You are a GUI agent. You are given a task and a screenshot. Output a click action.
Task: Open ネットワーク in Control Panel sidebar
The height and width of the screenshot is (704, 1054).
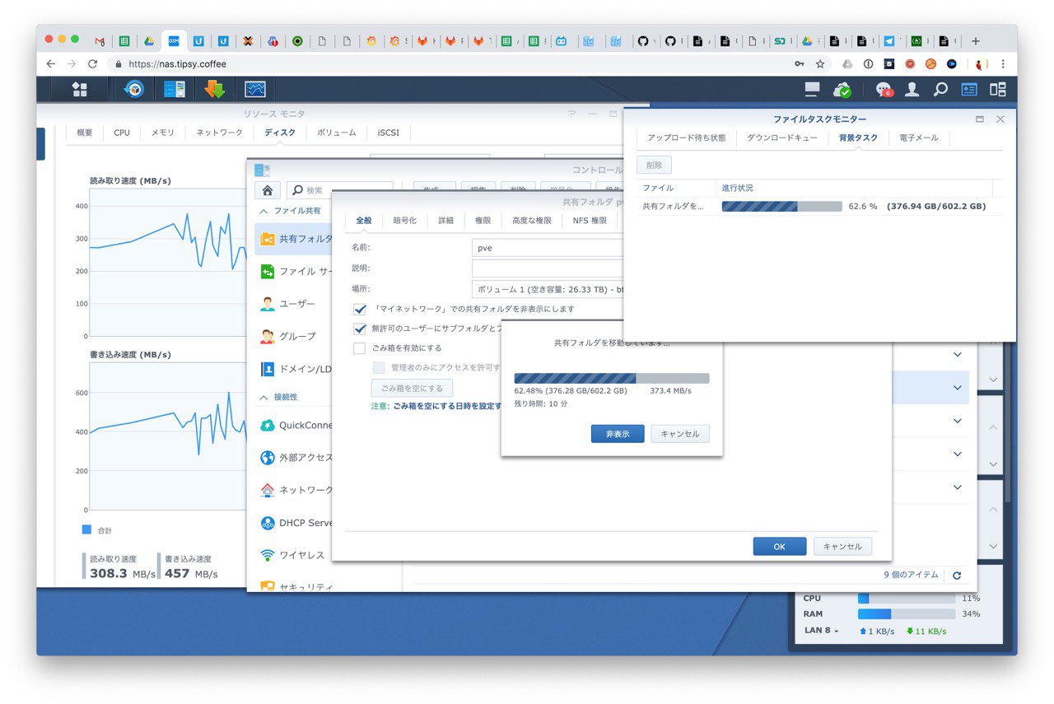(292, 490)
